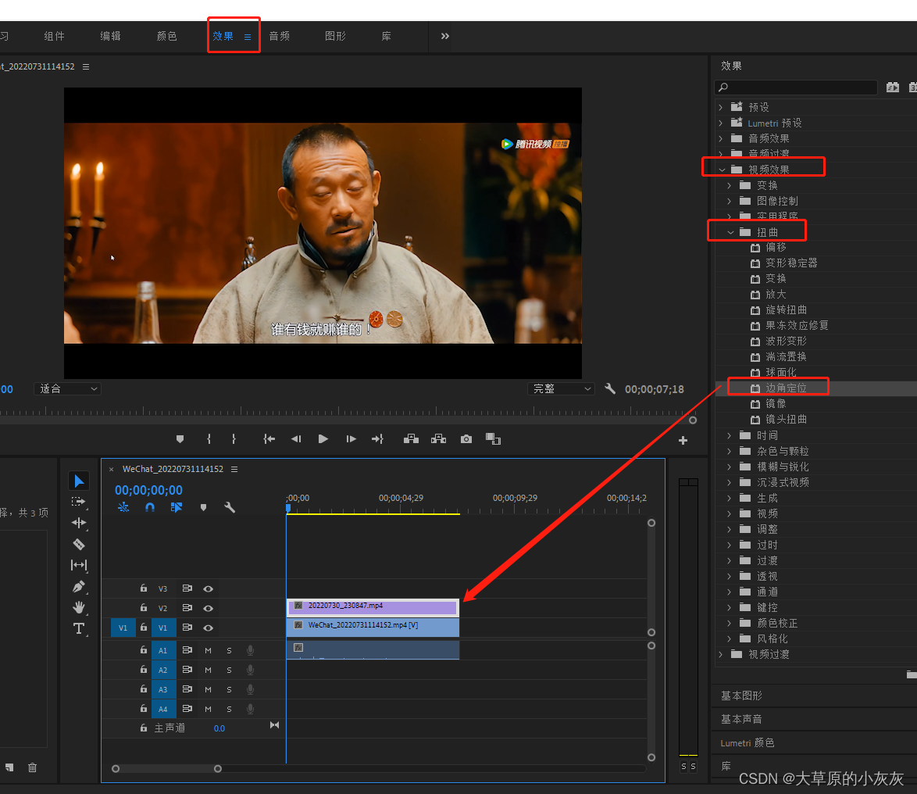The width and height of the screenshot is (917, 794).
Task: Click the timeline horizontal zoom scrollbar
Action: pyautogui.click(x=166, y=769)
